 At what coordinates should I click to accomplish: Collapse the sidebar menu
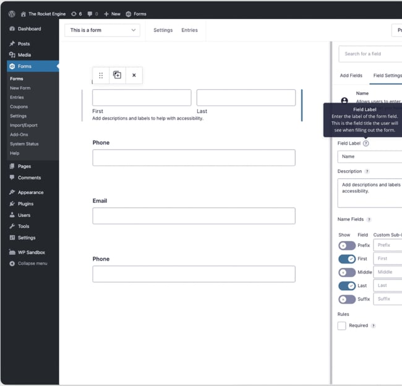click(32, 264)
